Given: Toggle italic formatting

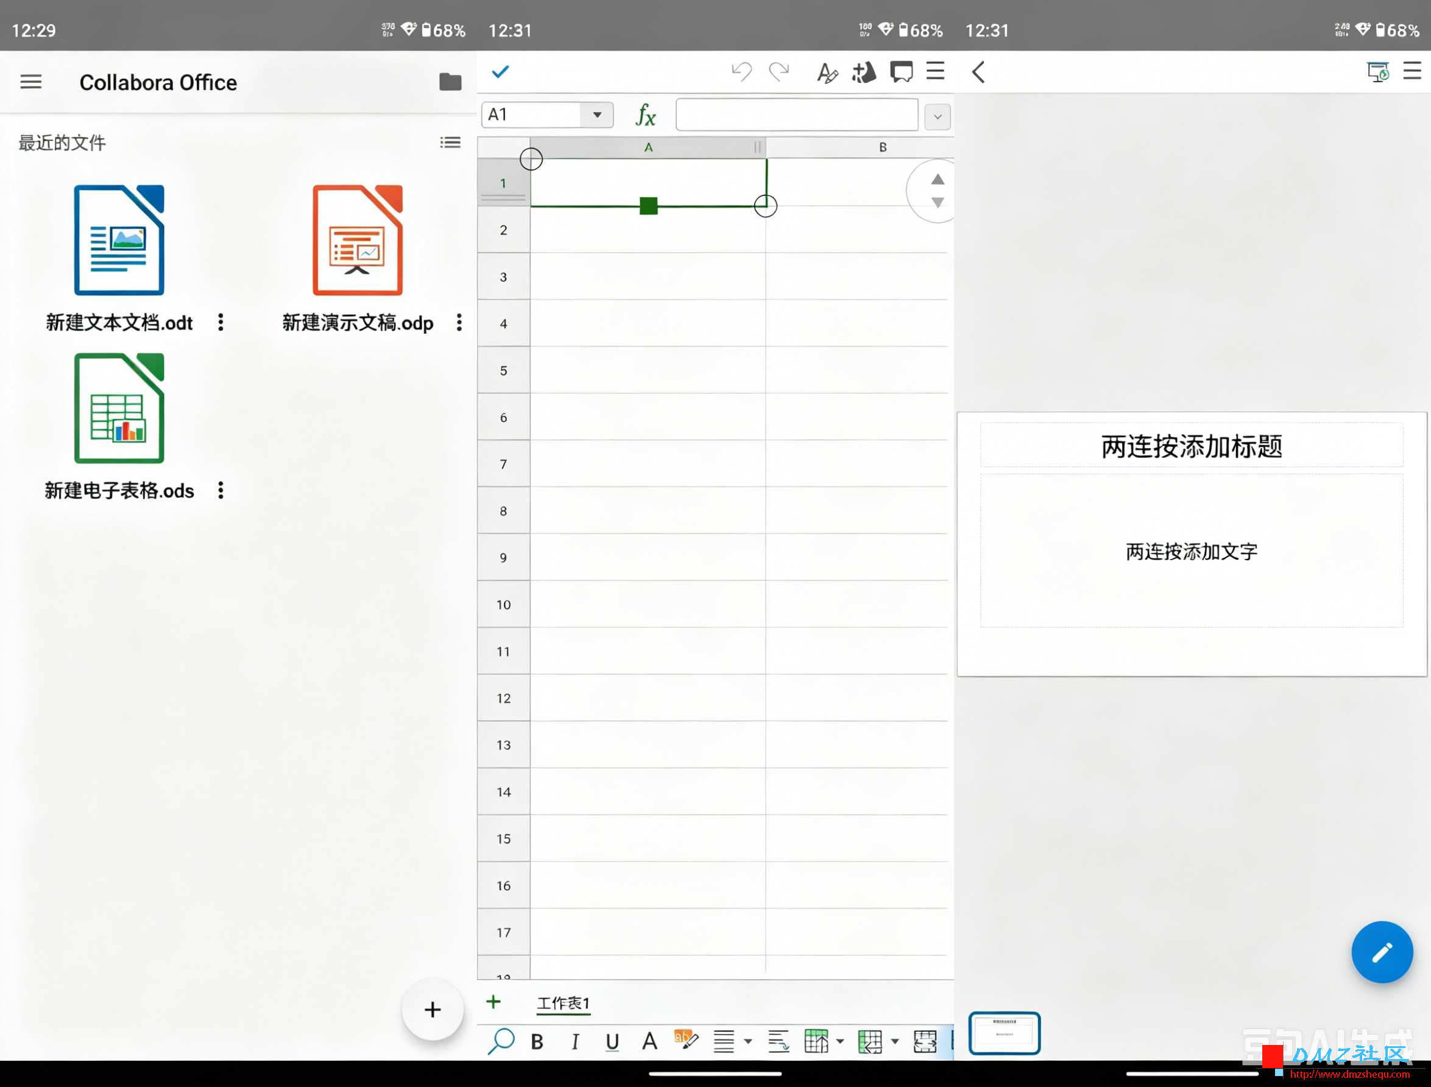Looking at the screenshot, I should (x=574, y=1042).
